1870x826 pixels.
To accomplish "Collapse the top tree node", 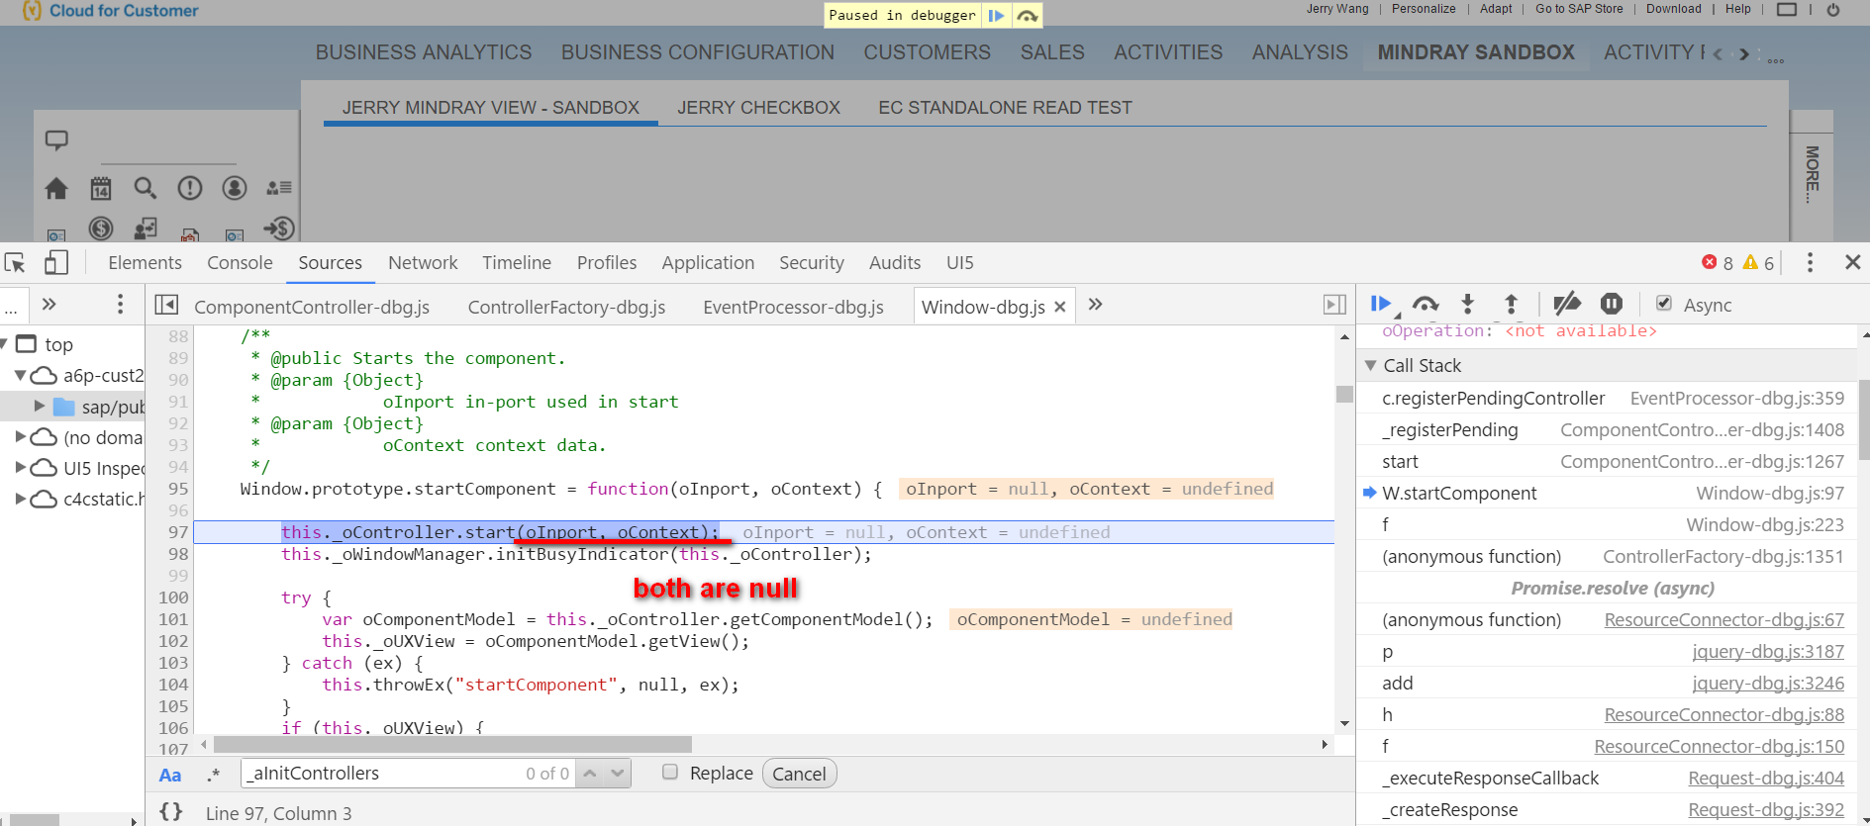I will coord(3,344).
